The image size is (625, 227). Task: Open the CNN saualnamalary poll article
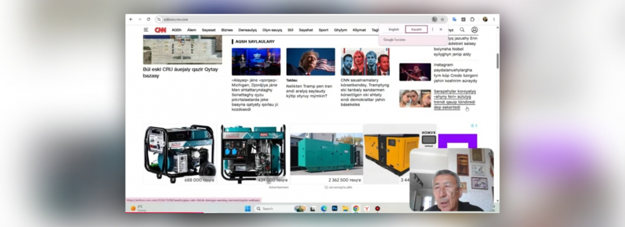pos(365,92)
